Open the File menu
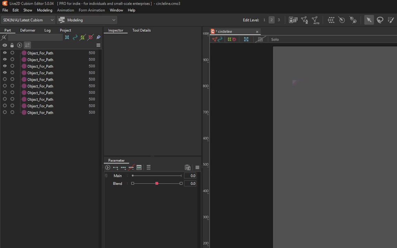Image resolution: width=397 pixels, height=248 pixels. (x=5, y=10)
